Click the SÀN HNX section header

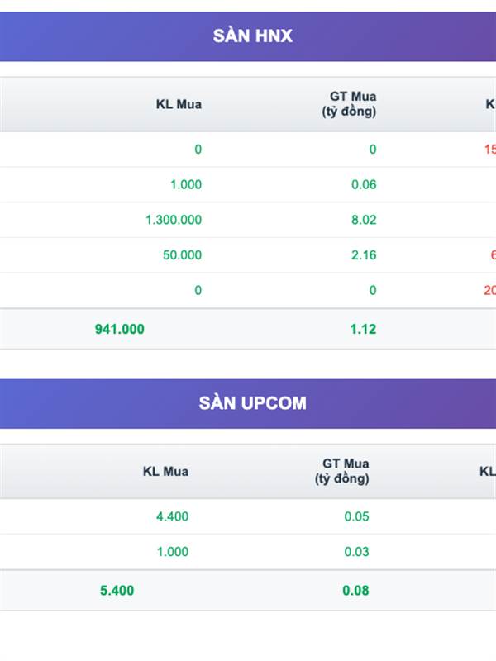(252, 36)
